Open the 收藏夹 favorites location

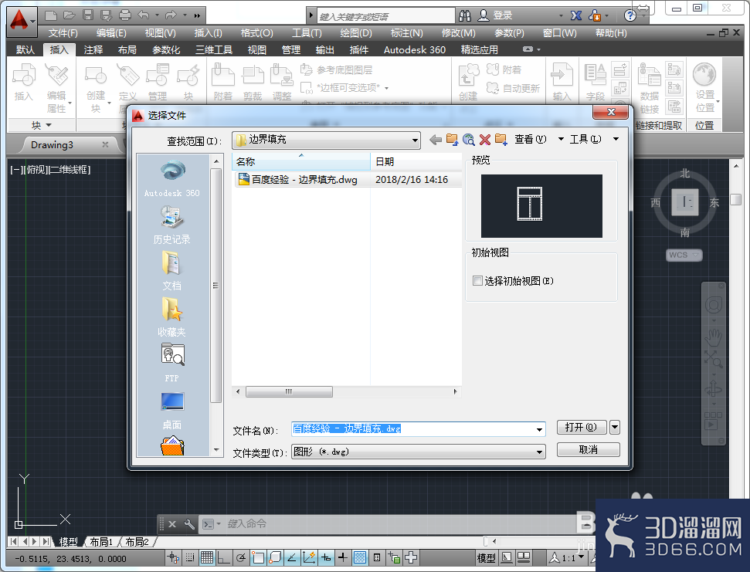[171, 317]
